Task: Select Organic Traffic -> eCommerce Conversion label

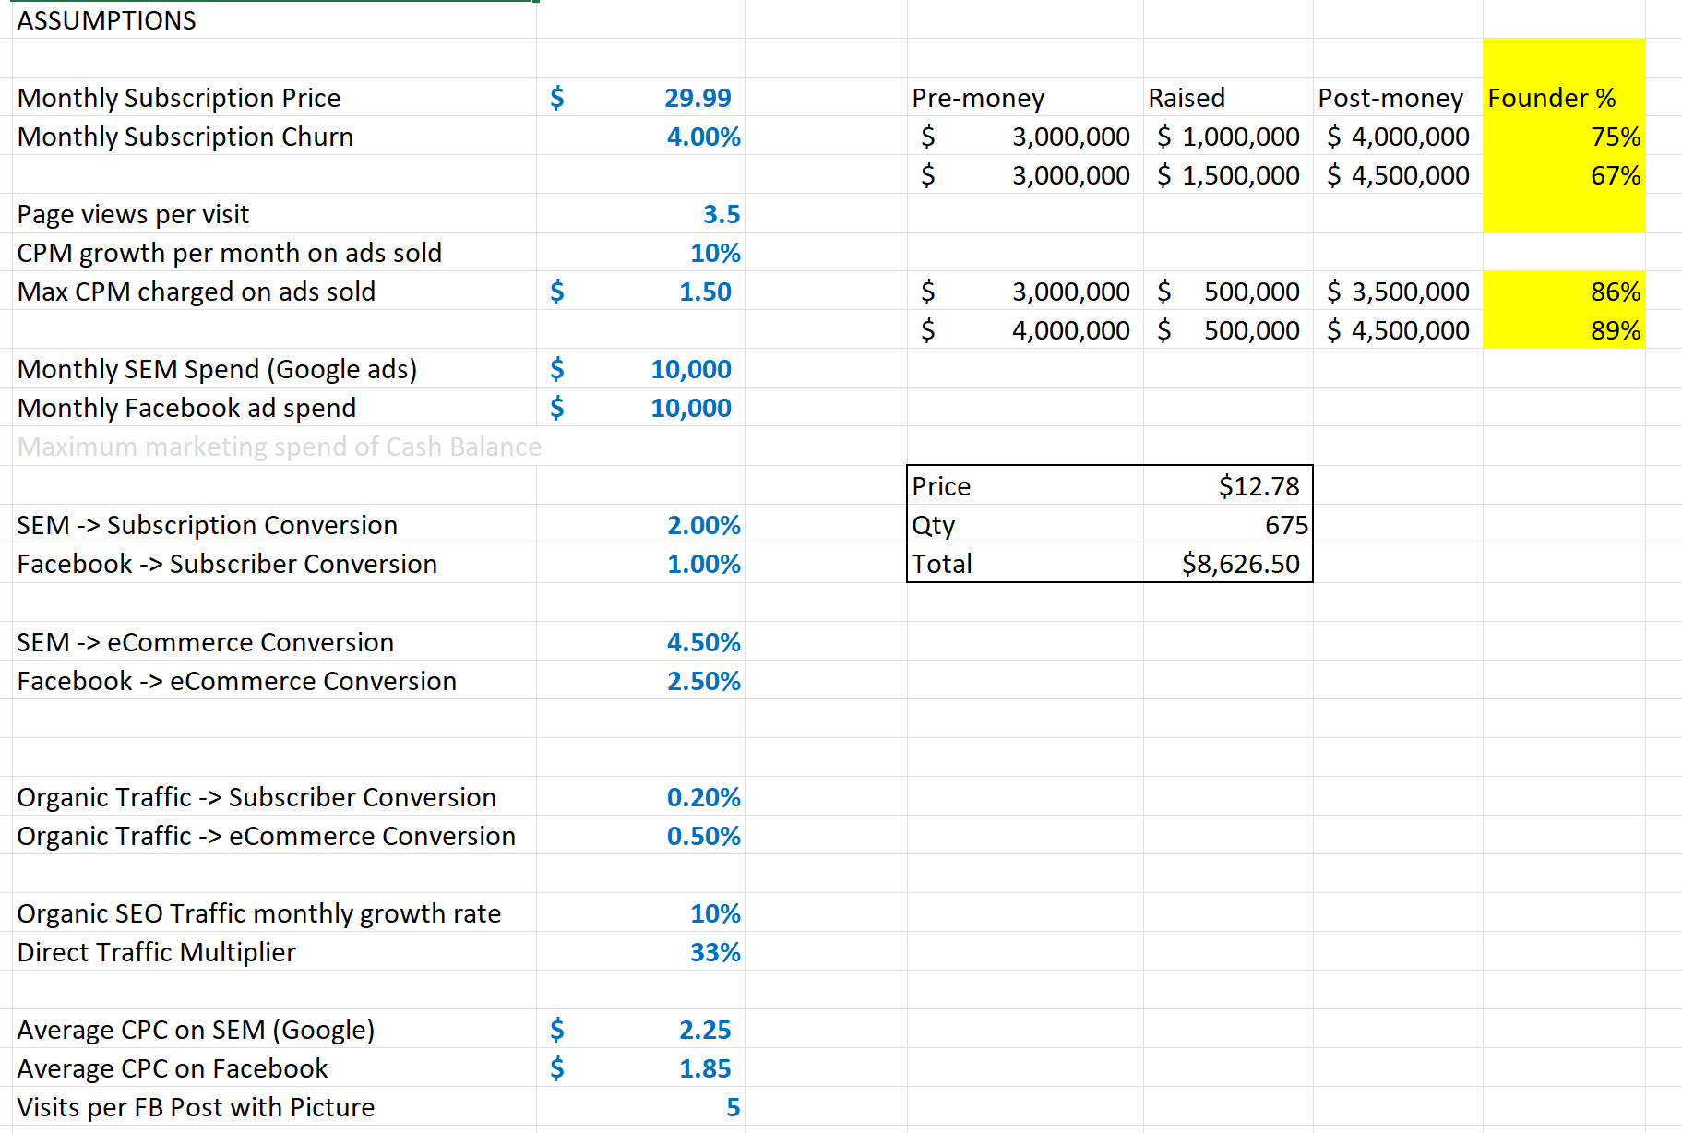Action: coord(273,835)
